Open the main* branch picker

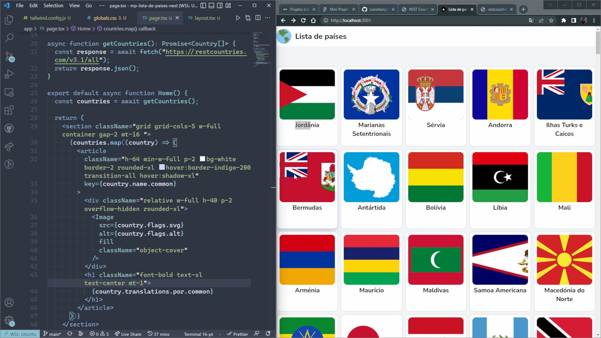52,334
